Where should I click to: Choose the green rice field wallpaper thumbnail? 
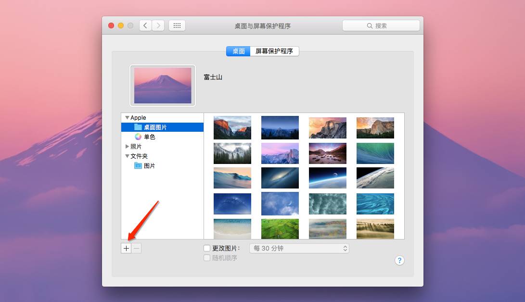click(x=280, y=229)
